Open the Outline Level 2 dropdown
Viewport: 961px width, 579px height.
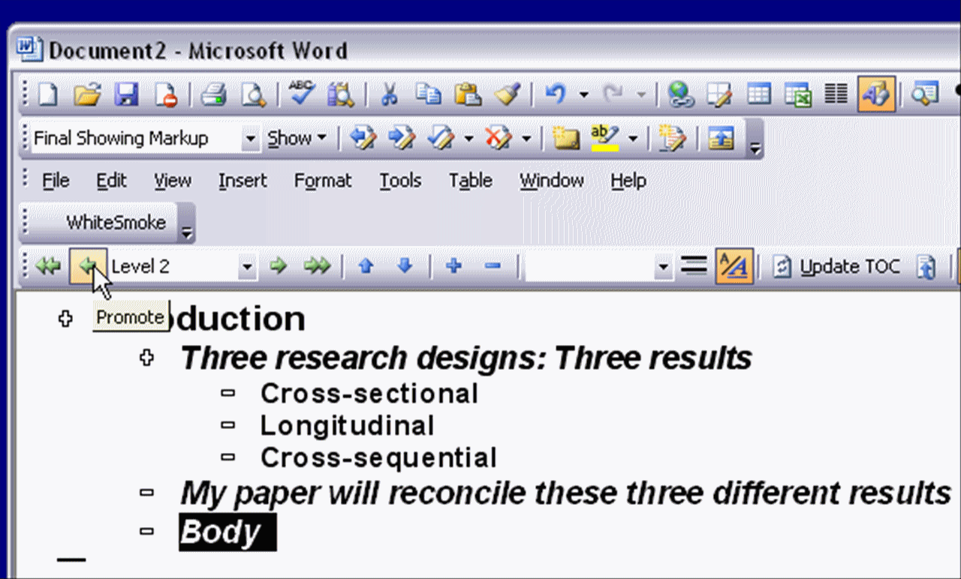[247, 267]
